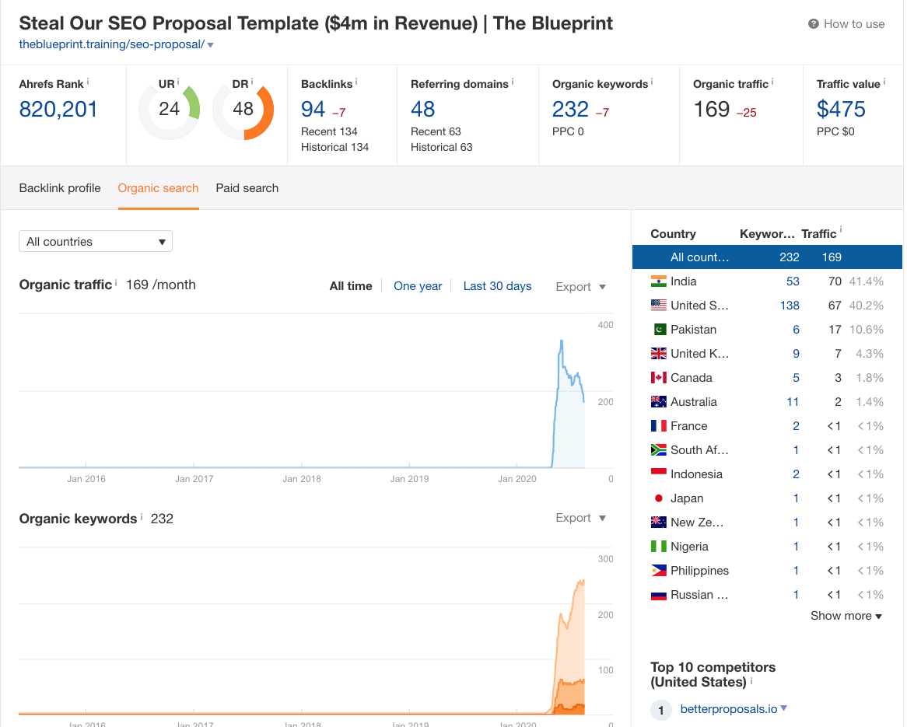The image size is (907, 727).
Task: Open betterproposals.io competitor link
Action: (728, 709)
